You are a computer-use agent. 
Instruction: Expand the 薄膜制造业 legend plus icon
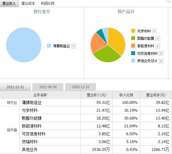click(73, 46)
